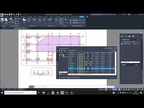The height and width of the screenshot is (108, 144).
Task: Click the Clip viewport button
Action: coord(17,21)
